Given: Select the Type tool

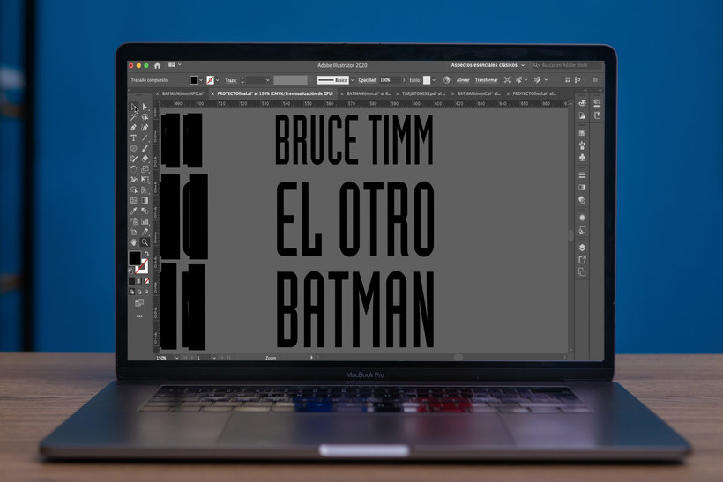Looking at the screenshot, I should [134, 137].
